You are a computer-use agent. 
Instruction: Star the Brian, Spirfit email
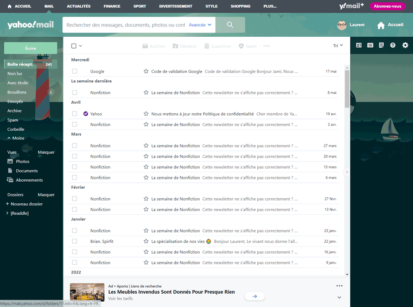point(146,241)
